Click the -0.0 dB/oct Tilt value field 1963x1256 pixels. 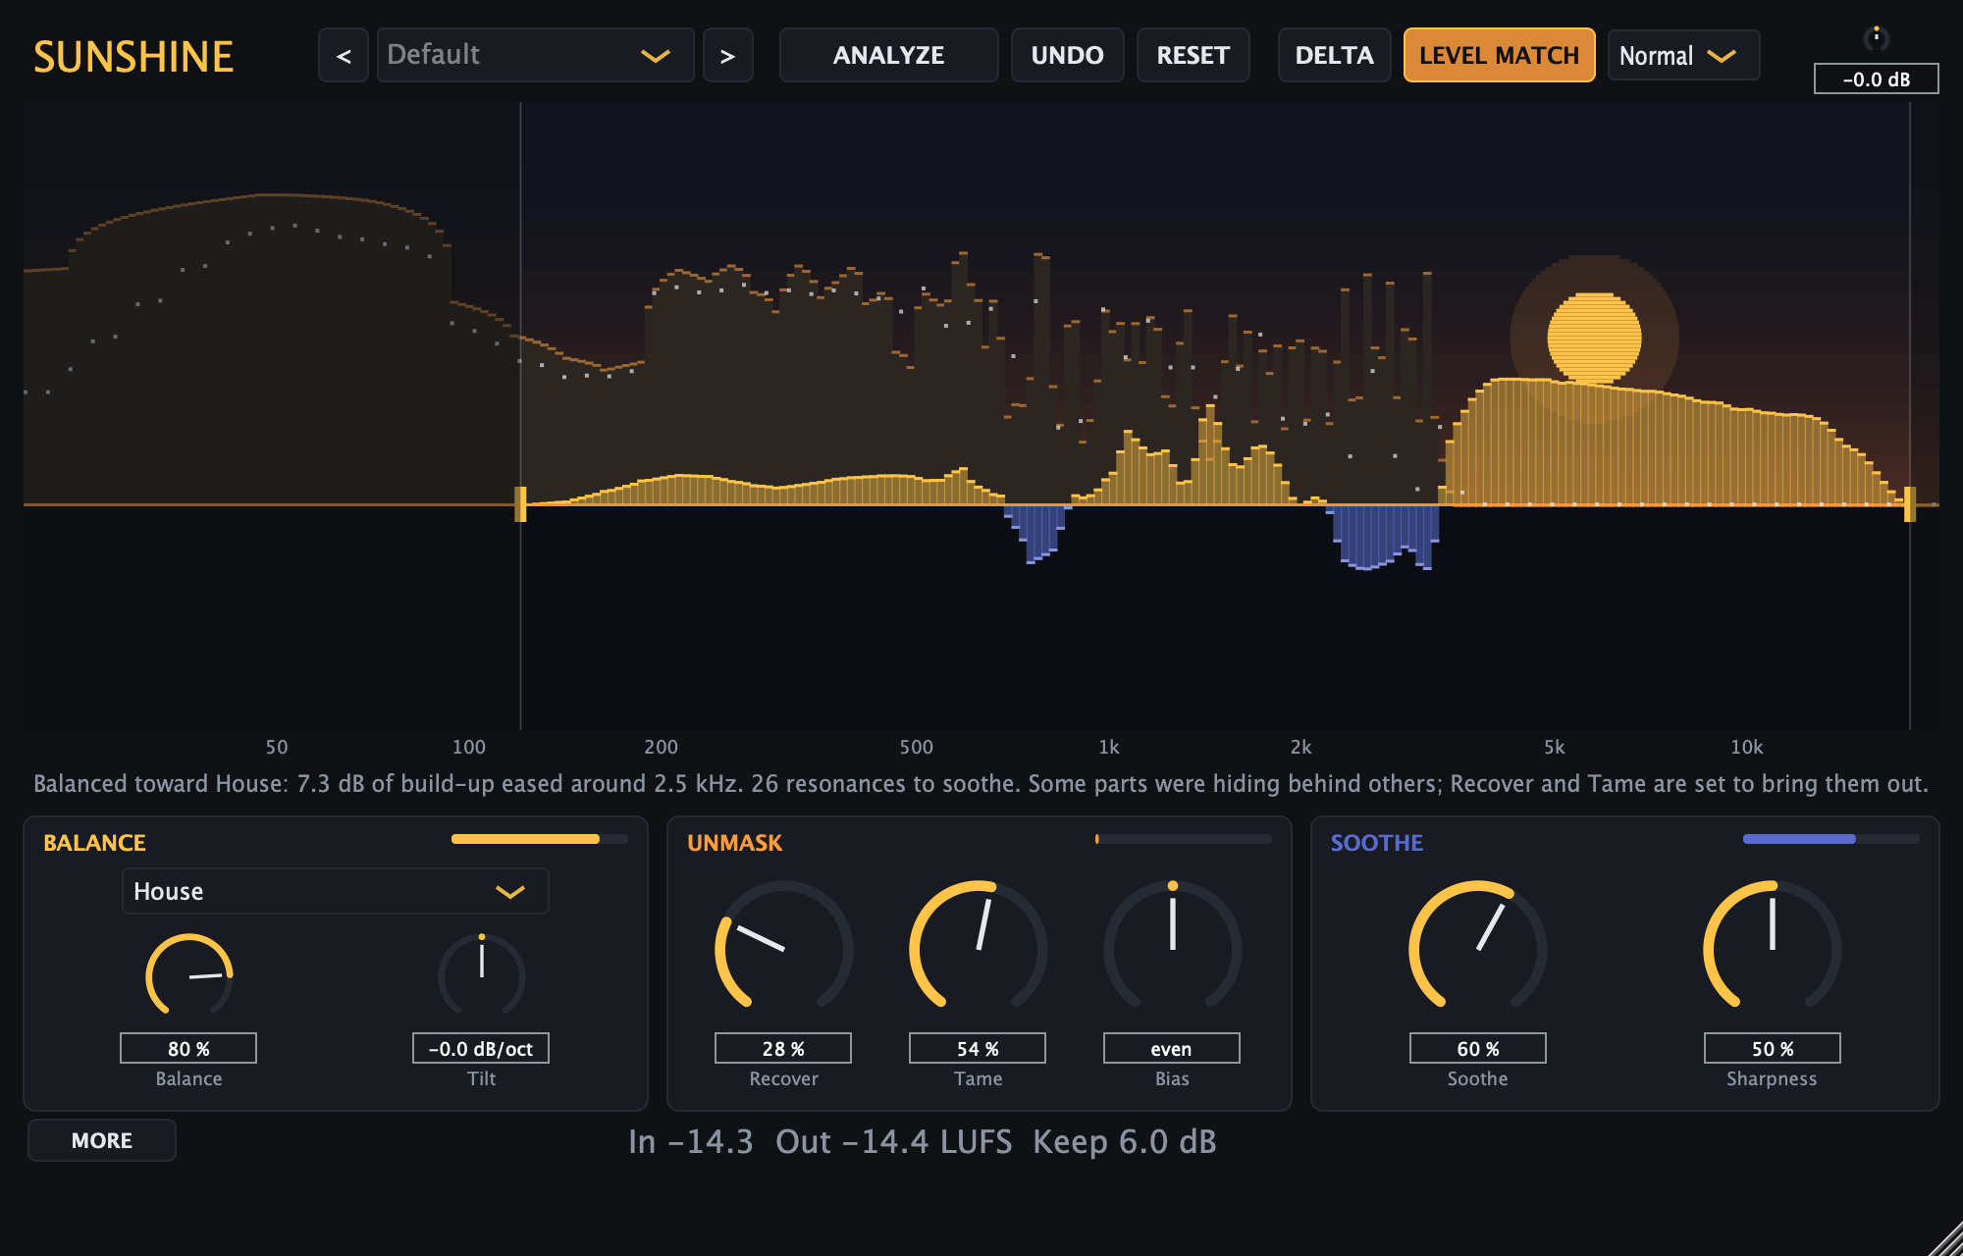[x=481, y=1048]
